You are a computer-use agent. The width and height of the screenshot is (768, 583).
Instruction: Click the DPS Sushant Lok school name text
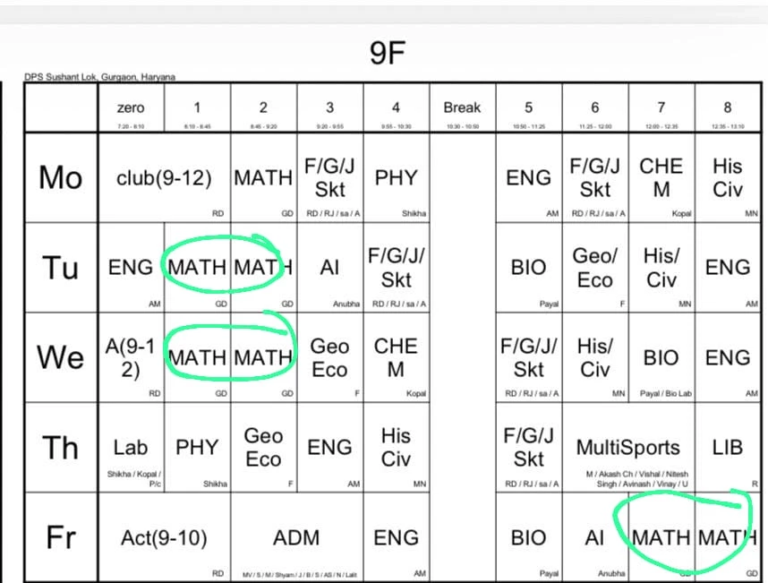[x=99, y=77]
